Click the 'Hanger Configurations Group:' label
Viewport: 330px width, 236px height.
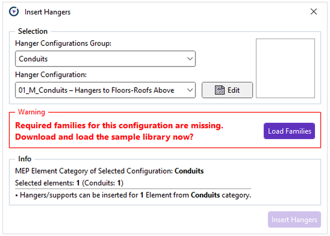(x=63, y=43)
